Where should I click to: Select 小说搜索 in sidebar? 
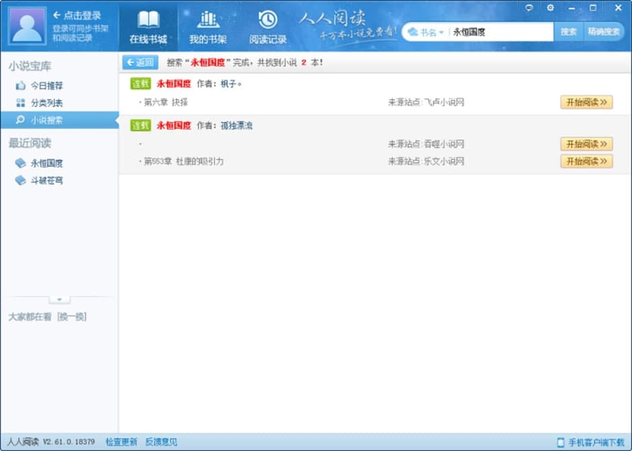[x=59, y=120]
